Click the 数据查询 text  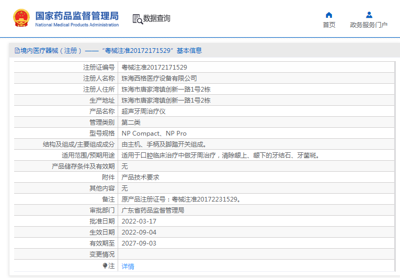coord(157,18)
